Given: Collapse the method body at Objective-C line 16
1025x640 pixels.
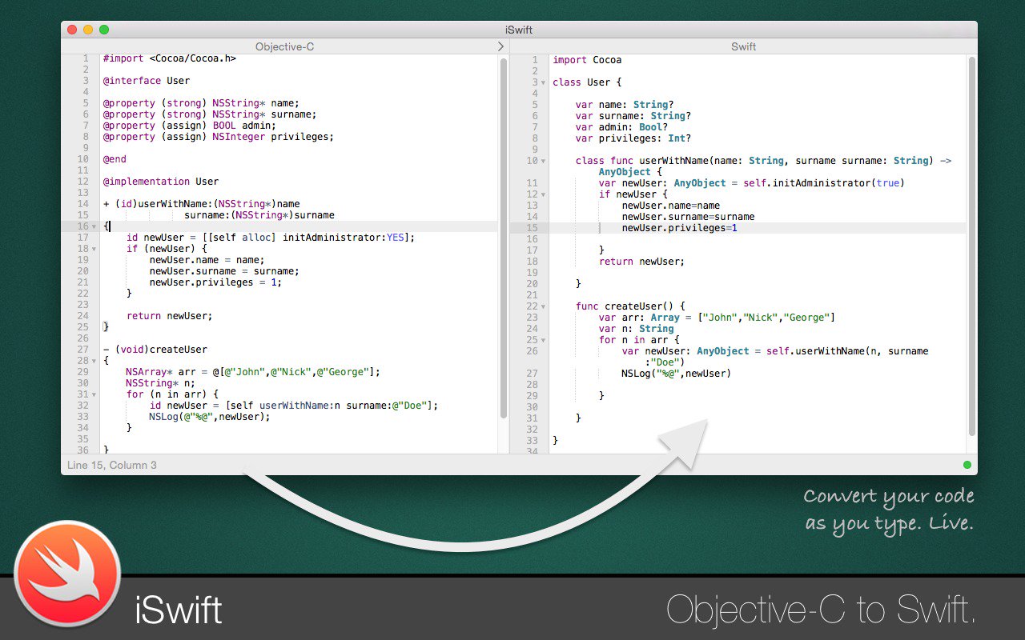Looking at the screenshot, I should tap(94, 226).
